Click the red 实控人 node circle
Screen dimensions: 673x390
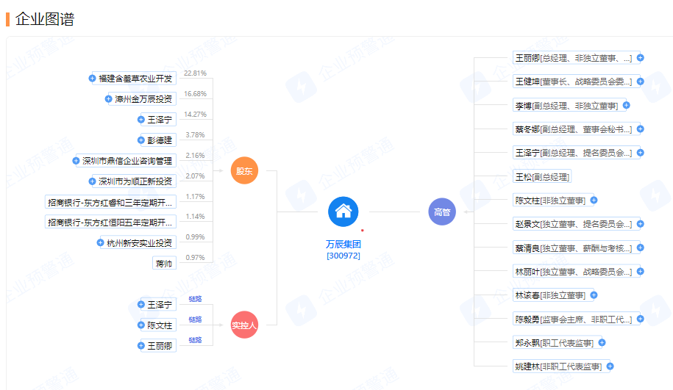coord(244,325)
